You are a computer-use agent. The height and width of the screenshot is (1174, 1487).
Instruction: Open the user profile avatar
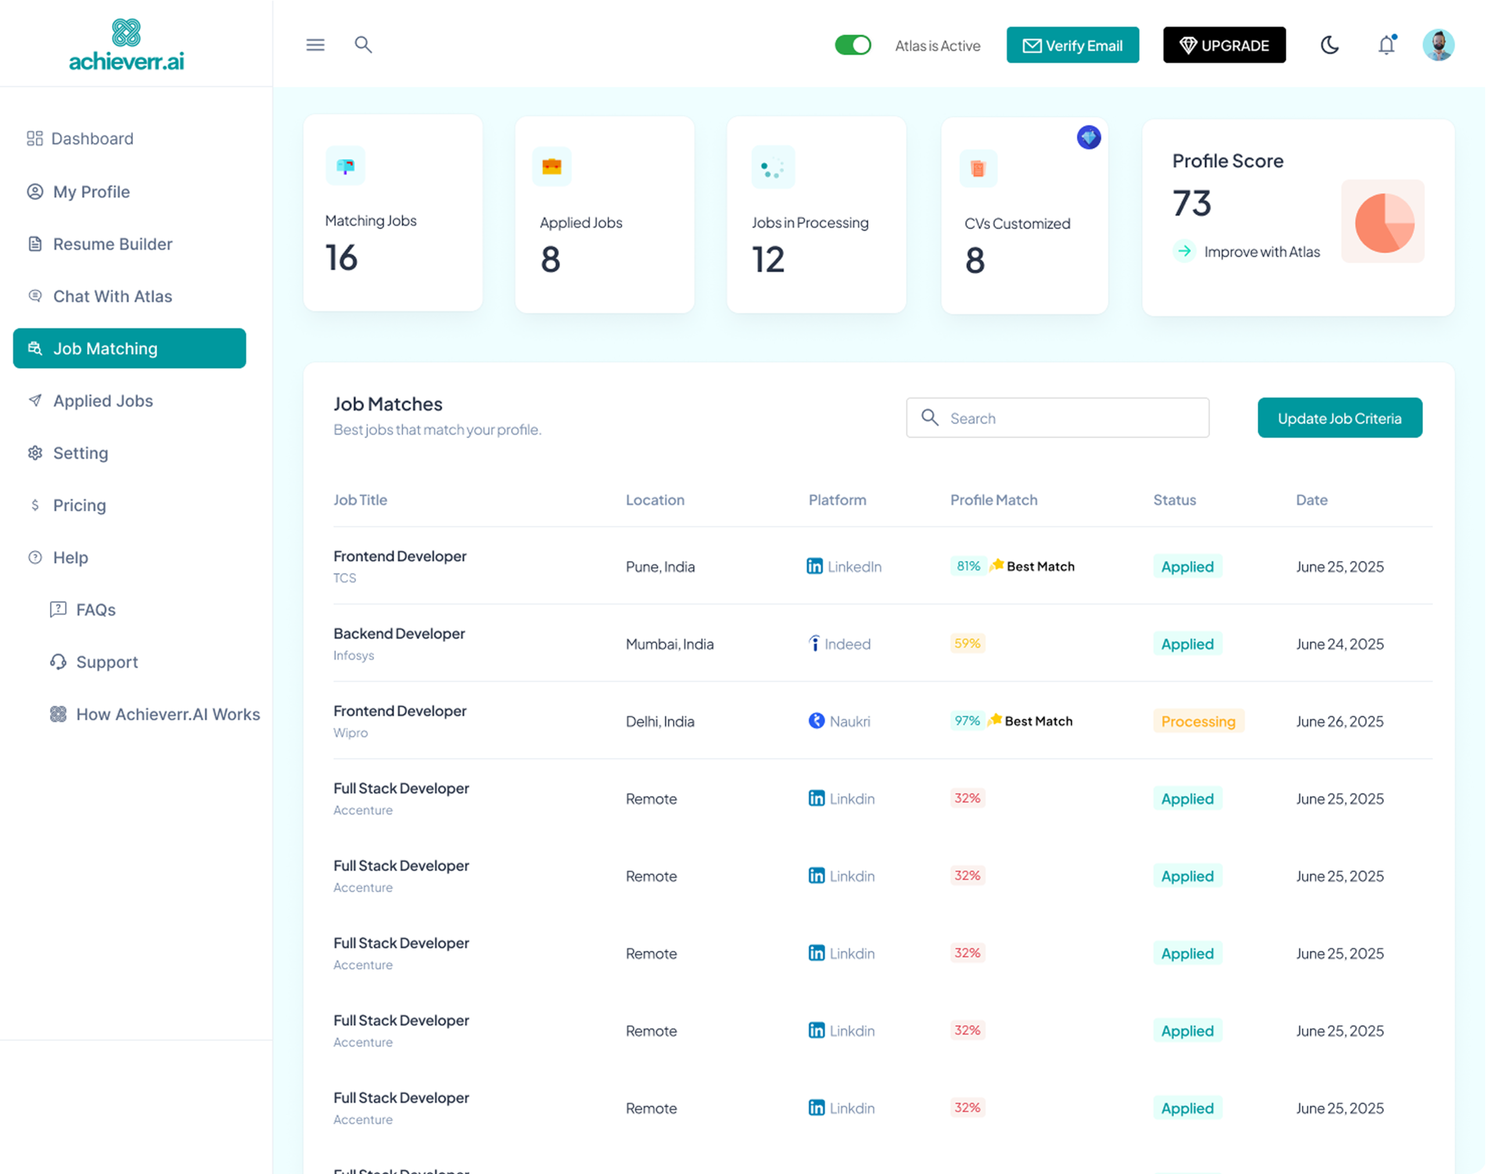tap(1438, 45)
